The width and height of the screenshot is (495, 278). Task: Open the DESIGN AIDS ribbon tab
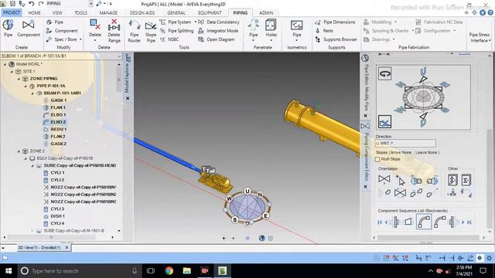pos(142,13)
